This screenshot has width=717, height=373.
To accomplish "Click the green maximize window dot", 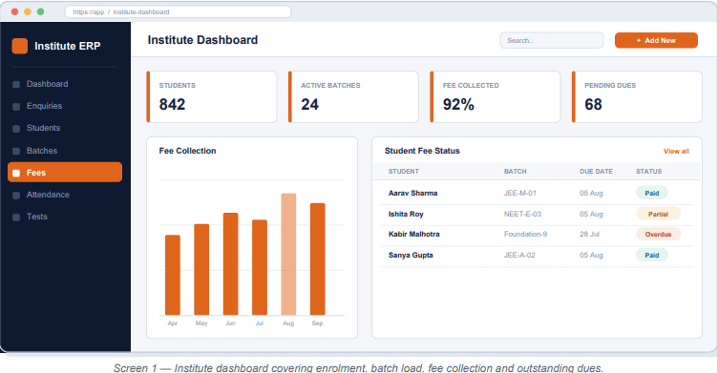I will (x=40, y=11).
